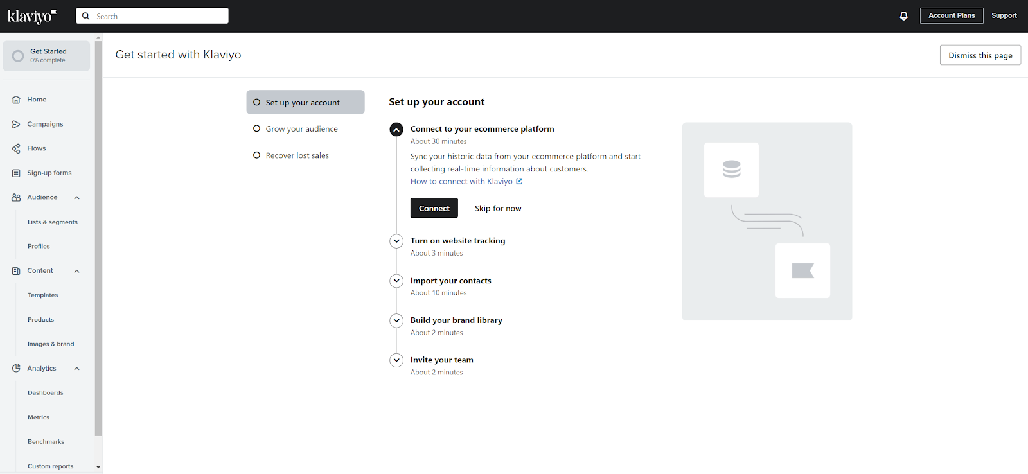This screenshot has width=1028, height=474.
Task: Expand the Import your contacts section
Action: point(396,281)
